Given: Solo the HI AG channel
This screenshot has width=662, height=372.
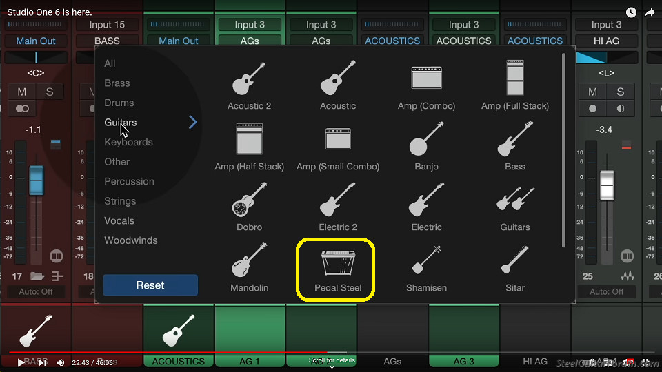Looking at the screenshot, I should (x=620, y=92).
